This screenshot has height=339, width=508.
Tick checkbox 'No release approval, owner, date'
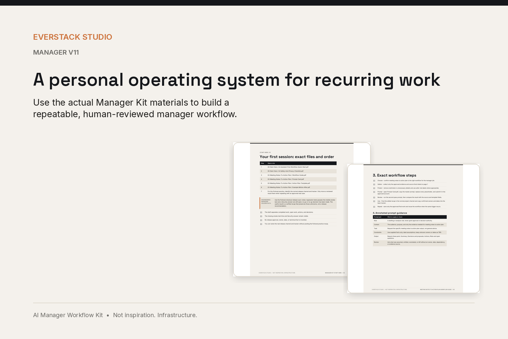tap(261, 220)
